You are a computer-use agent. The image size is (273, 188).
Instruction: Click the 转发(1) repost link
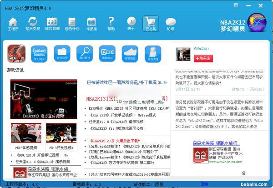click(x=238, y=89)
